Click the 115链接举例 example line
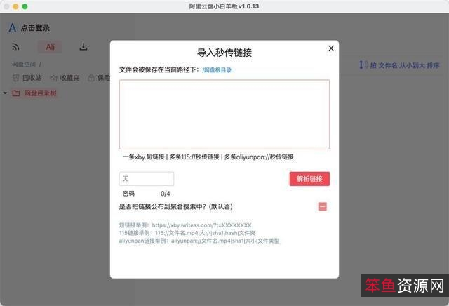Viewport: 449px width, 306px height. (x=187, y=233)
